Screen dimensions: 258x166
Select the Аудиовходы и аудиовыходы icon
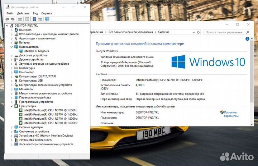[16, 38]
